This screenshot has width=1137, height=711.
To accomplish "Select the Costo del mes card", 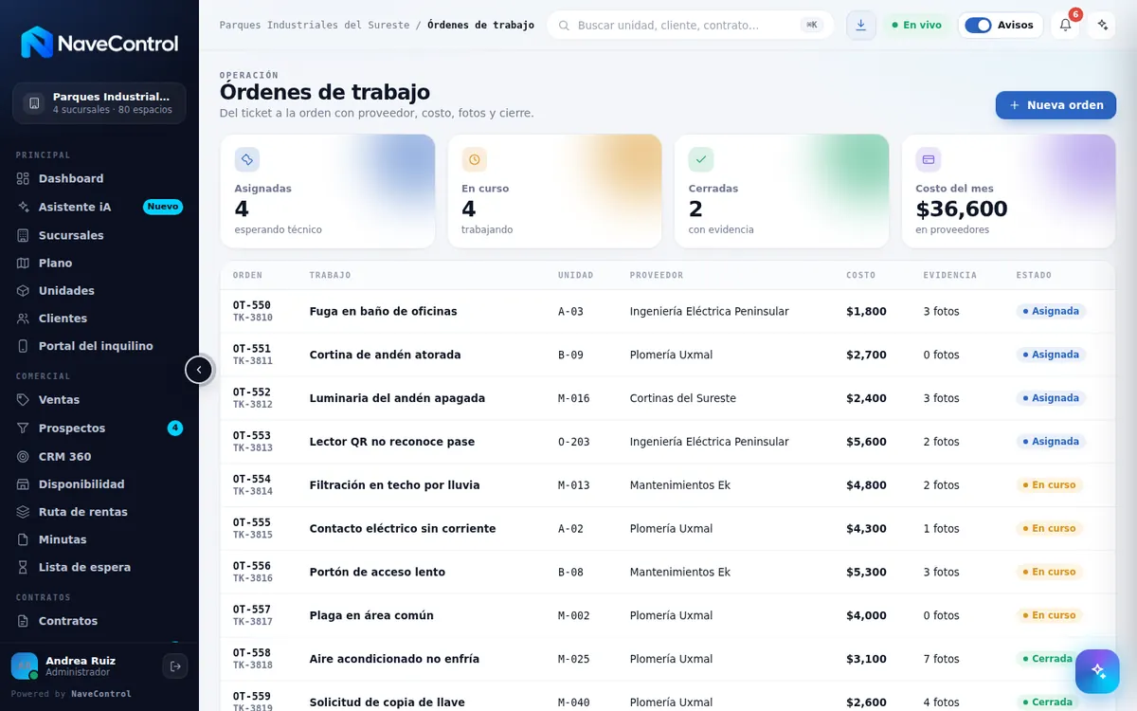I will pyautogui.click(x=1009, y=191).
